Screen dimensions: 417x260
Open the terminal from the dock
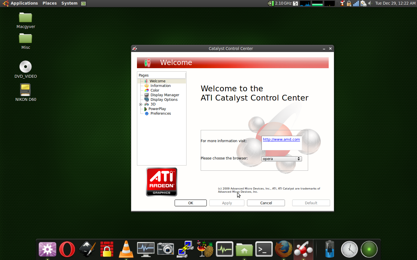pos(264,249)
